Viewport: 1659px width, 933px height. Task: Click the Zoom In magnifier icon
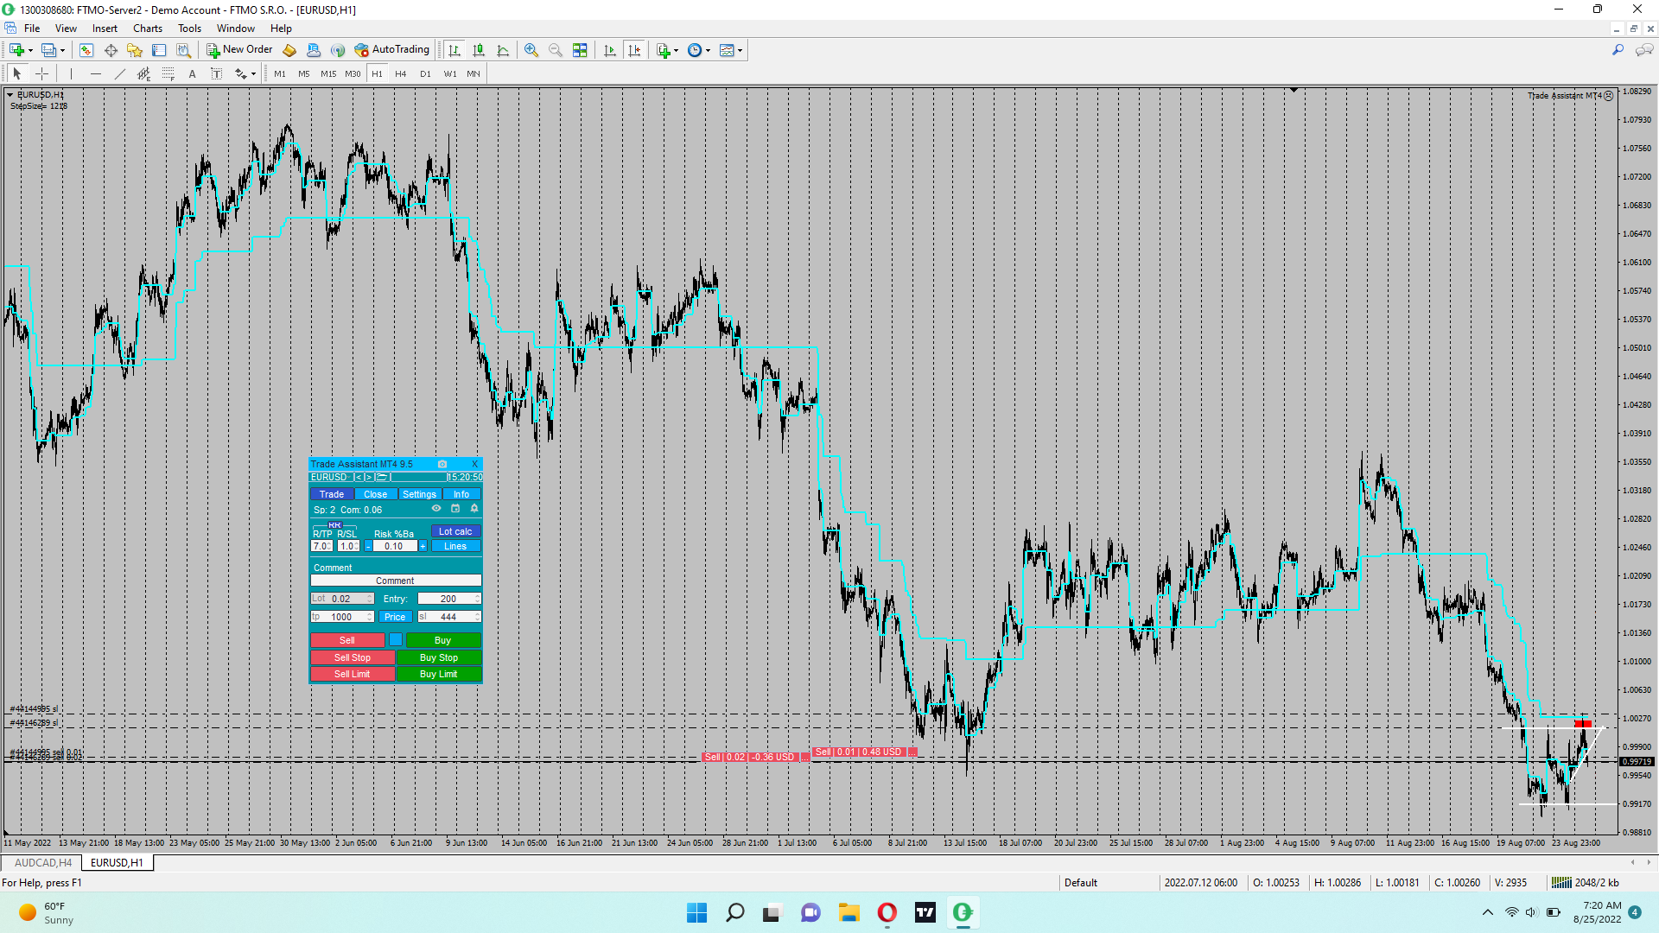[x=531, y=50]
